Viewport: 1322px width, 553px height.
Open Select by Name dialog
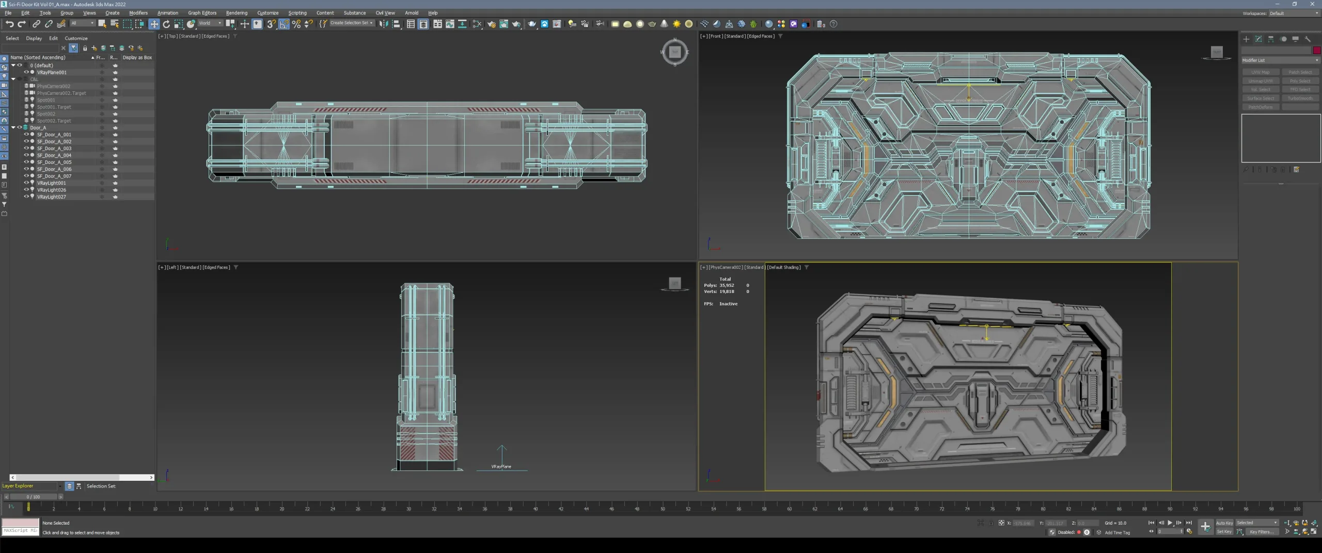tap(115, 24)
